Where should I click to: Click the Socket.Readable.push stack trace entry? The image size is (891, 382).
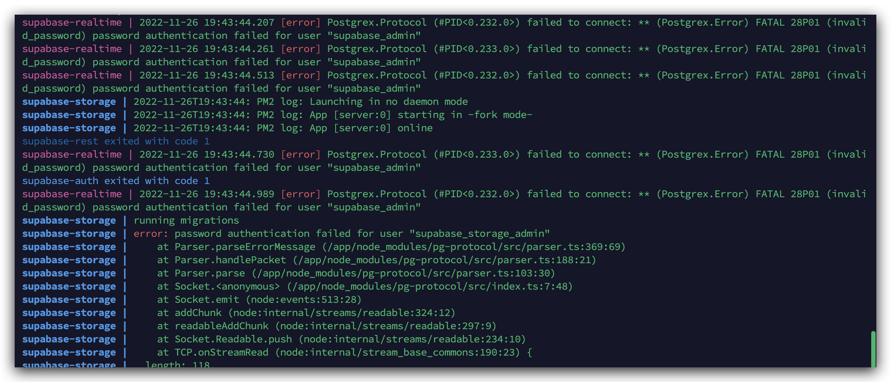(233, 339)
